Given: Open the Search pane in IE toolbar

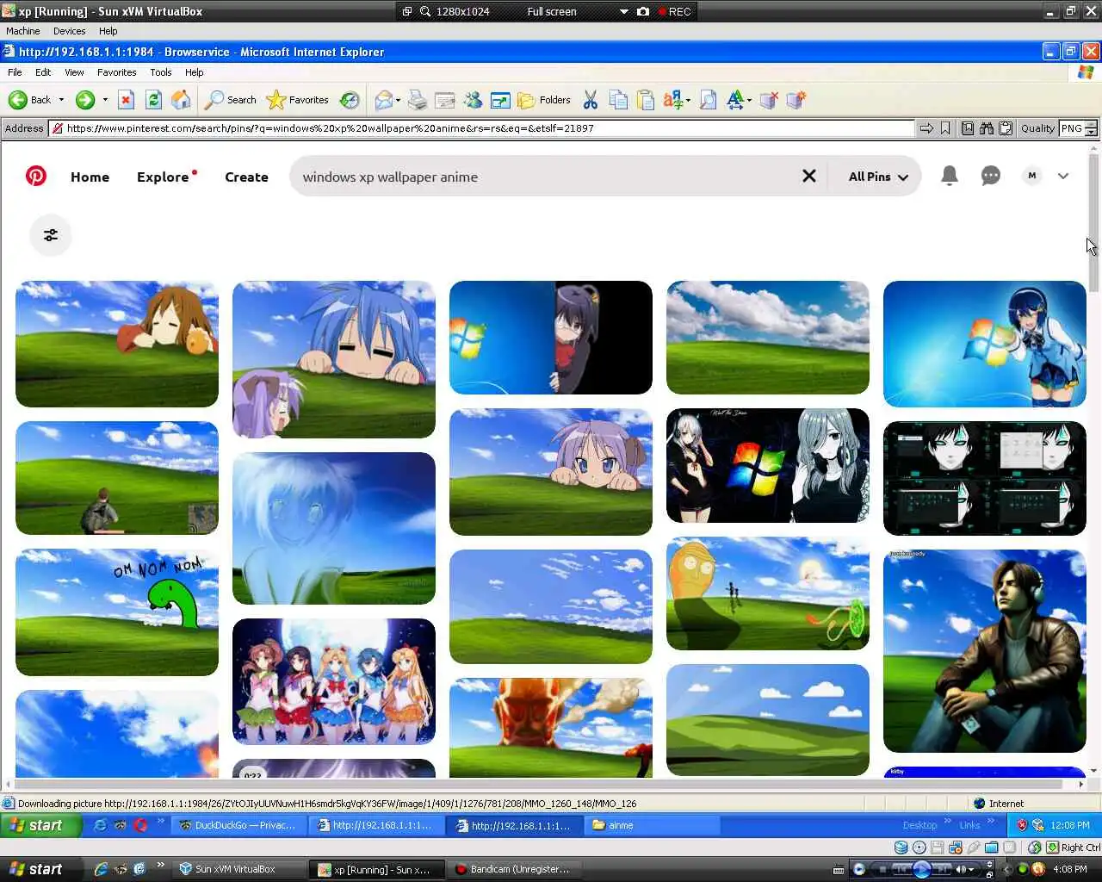Looking at the screenshot, I should [230, 100].
